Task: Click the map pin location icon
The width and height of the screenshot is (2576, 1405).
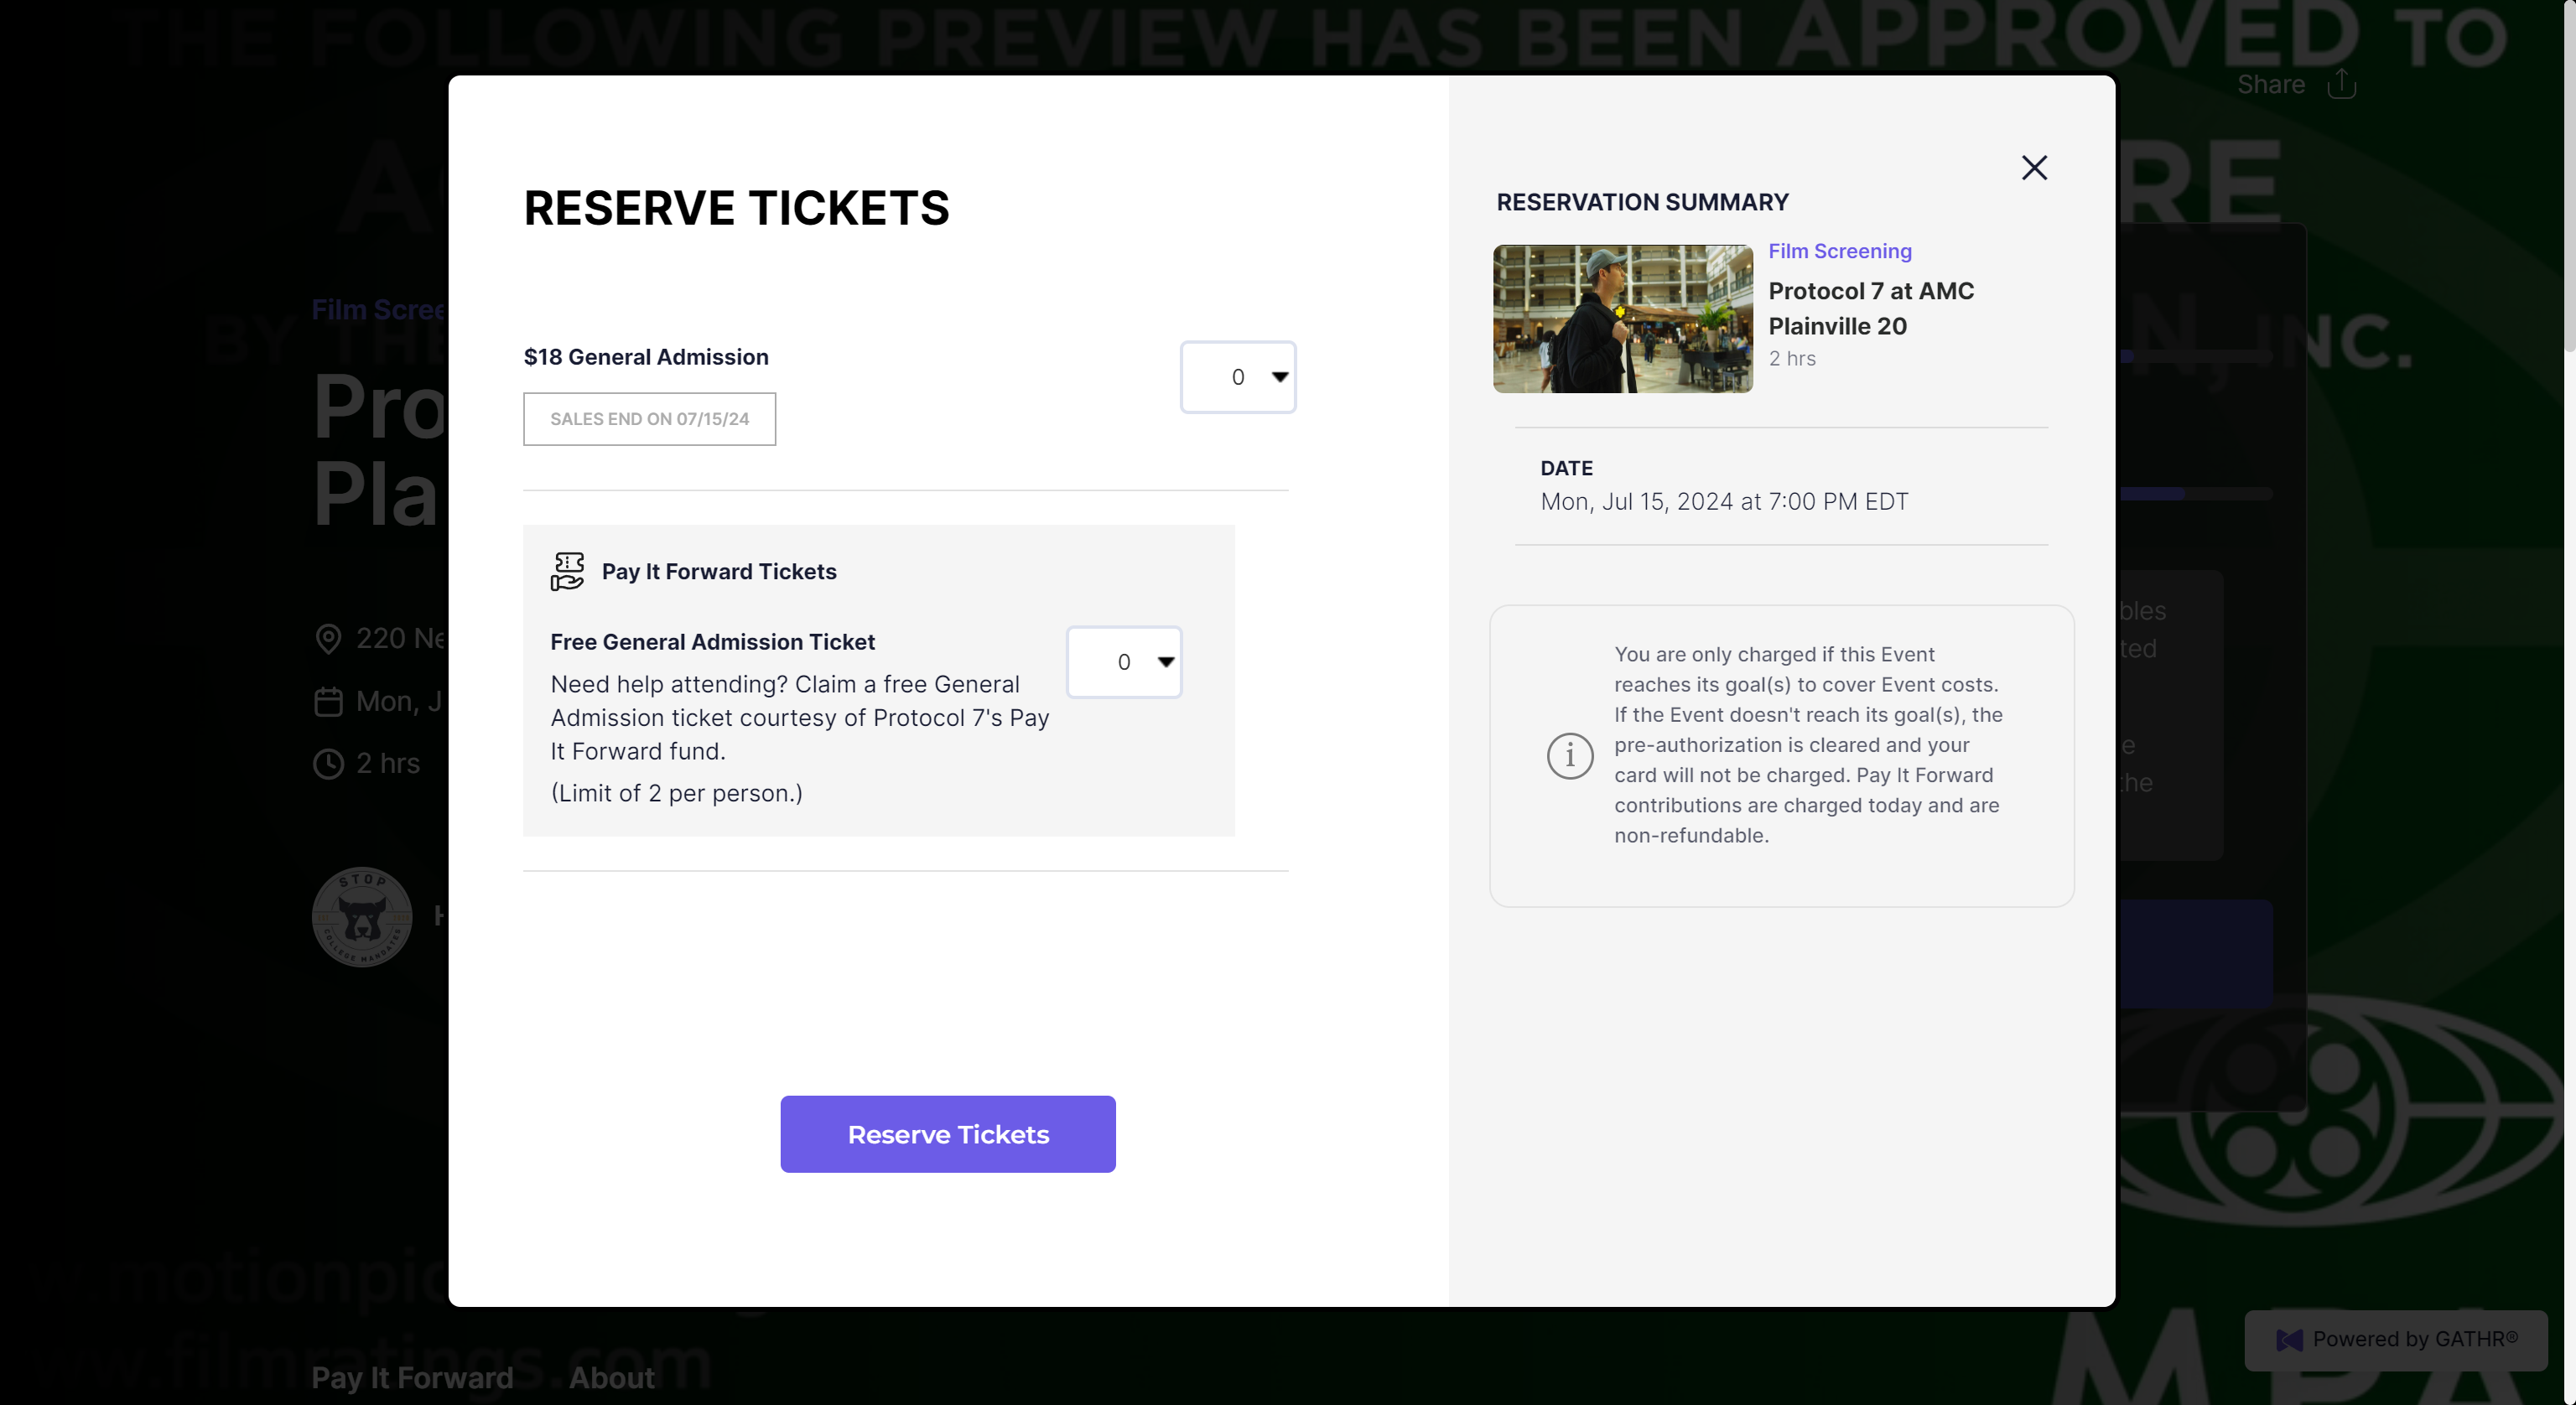Action: tap(328, 639)
